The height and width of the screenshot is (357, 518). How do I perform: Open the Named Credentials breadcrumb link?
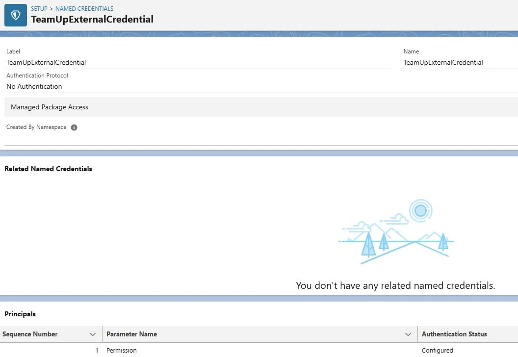[84, 9]
